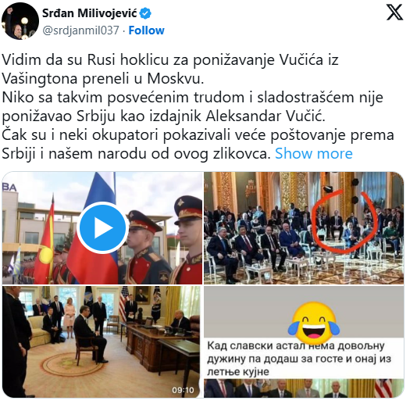This screenshot has width=417, height=404.
Task: Click the bottom photo strip of the meme
Action: [x=304, y=388]
